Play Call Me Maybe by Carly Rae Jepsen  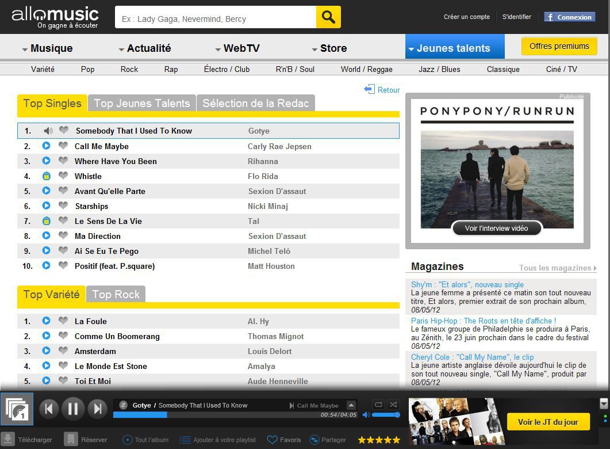point(47,146)
